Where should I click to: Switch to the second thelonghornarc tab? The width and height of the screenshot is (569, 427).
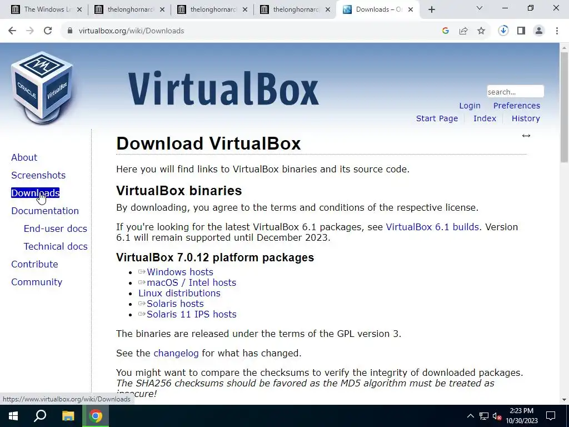(129, 9)
